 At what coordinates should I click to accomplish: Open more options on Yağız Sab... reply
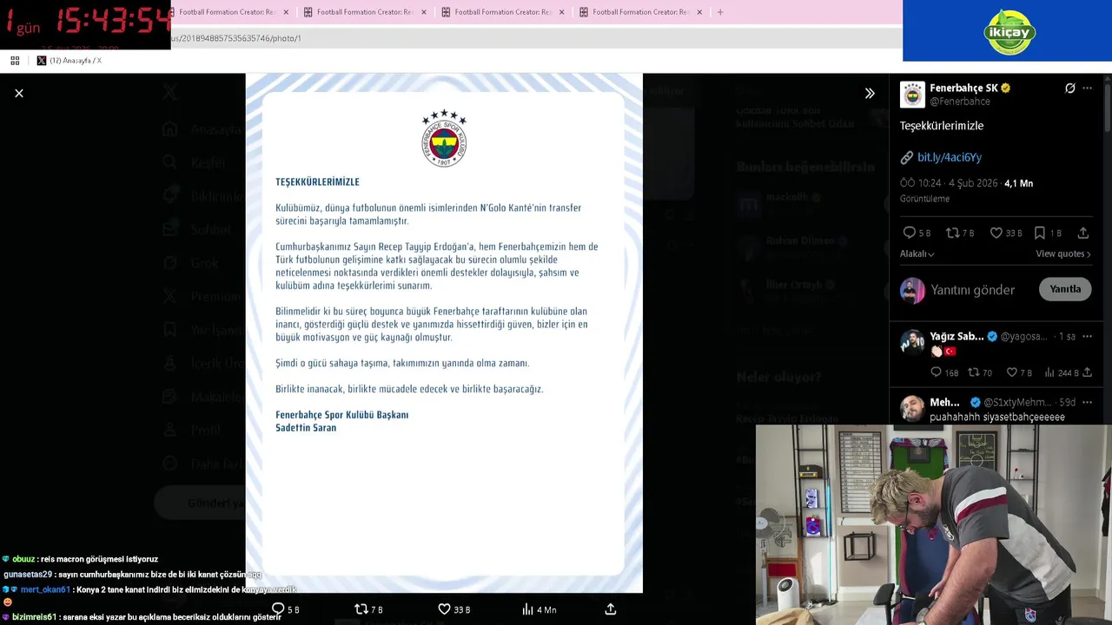point(1087,336)
